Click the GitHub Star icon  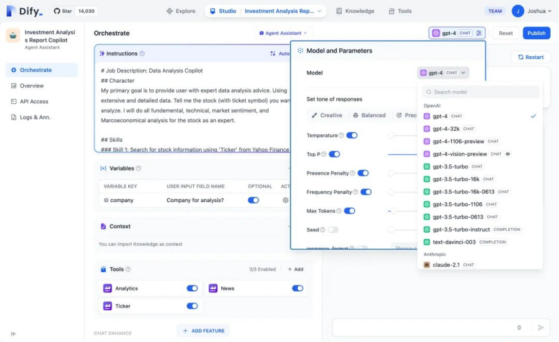click(x=58, y=11)
